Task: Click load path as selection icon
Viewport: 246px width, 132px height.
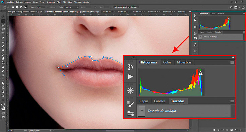Action: click(x=223, y=130)
